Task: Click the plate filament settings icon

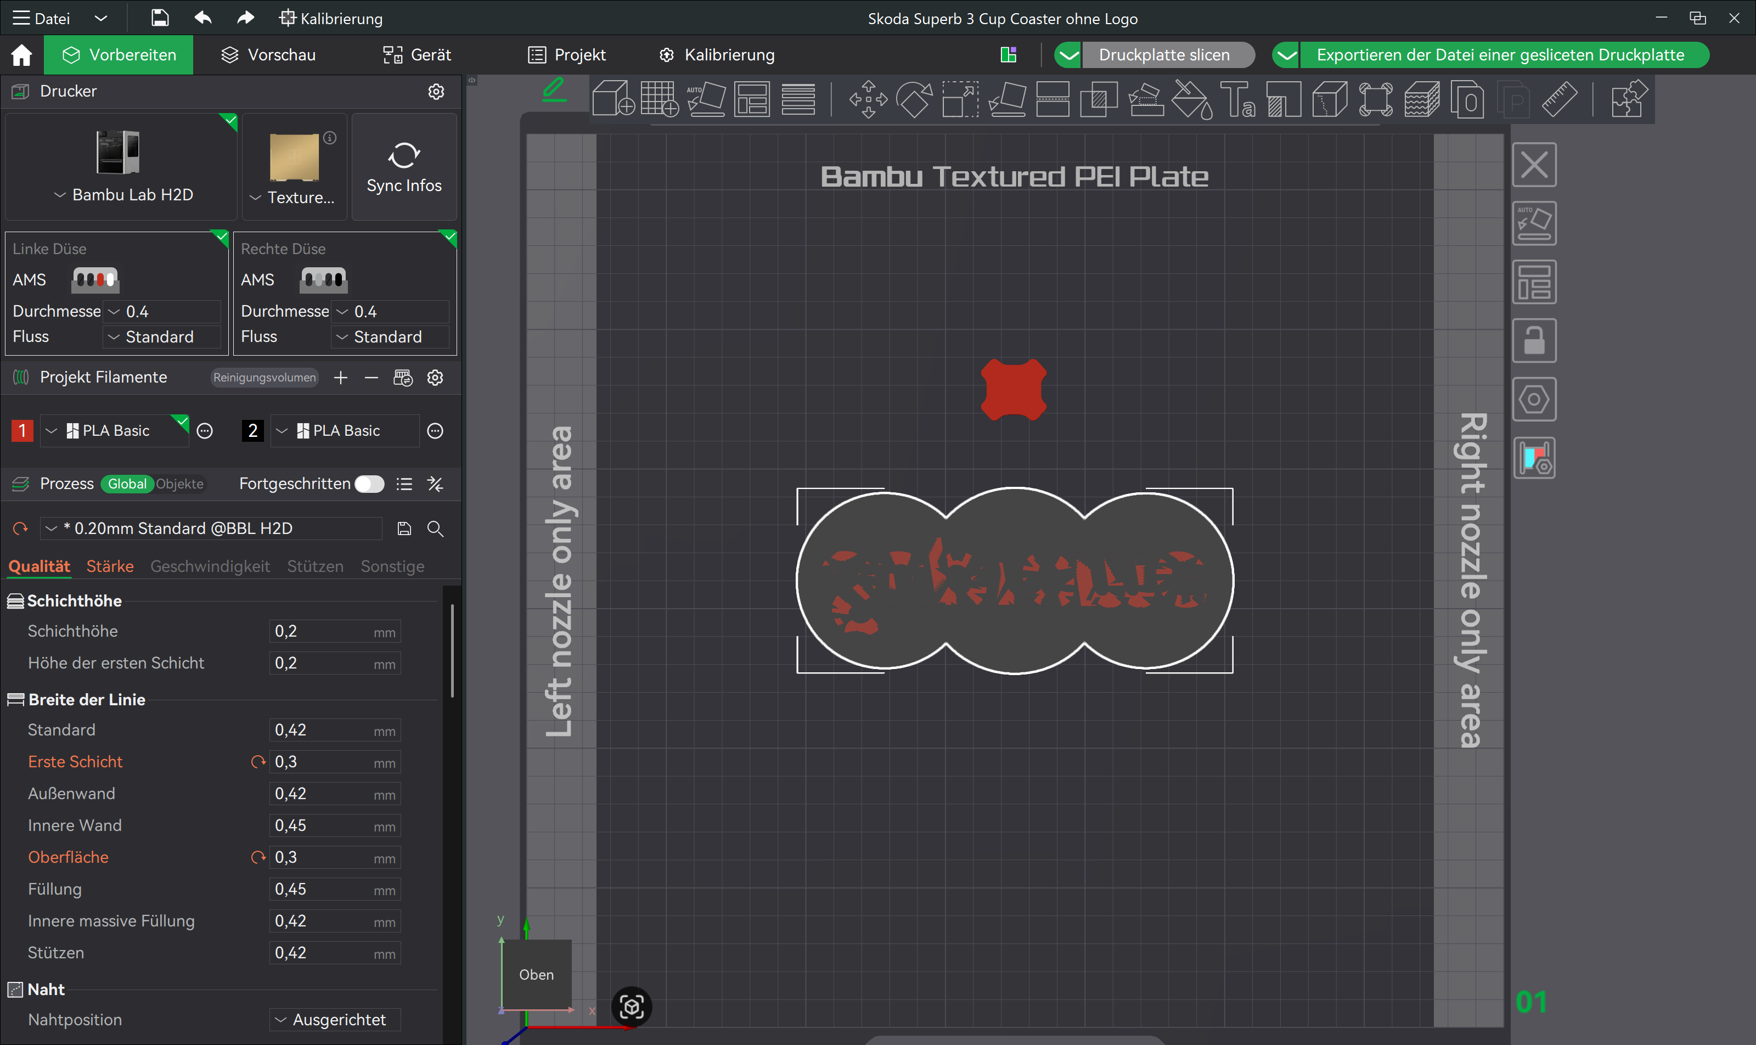Action: pos(1534,458)
